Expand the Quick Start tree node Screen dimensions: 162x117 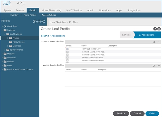coord(2,26)
